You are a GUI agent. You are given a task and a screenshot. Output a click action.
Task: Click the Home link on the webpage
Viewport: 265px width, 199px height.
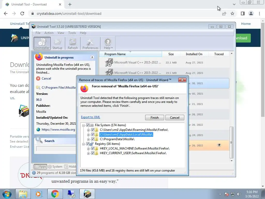(246, 24)
